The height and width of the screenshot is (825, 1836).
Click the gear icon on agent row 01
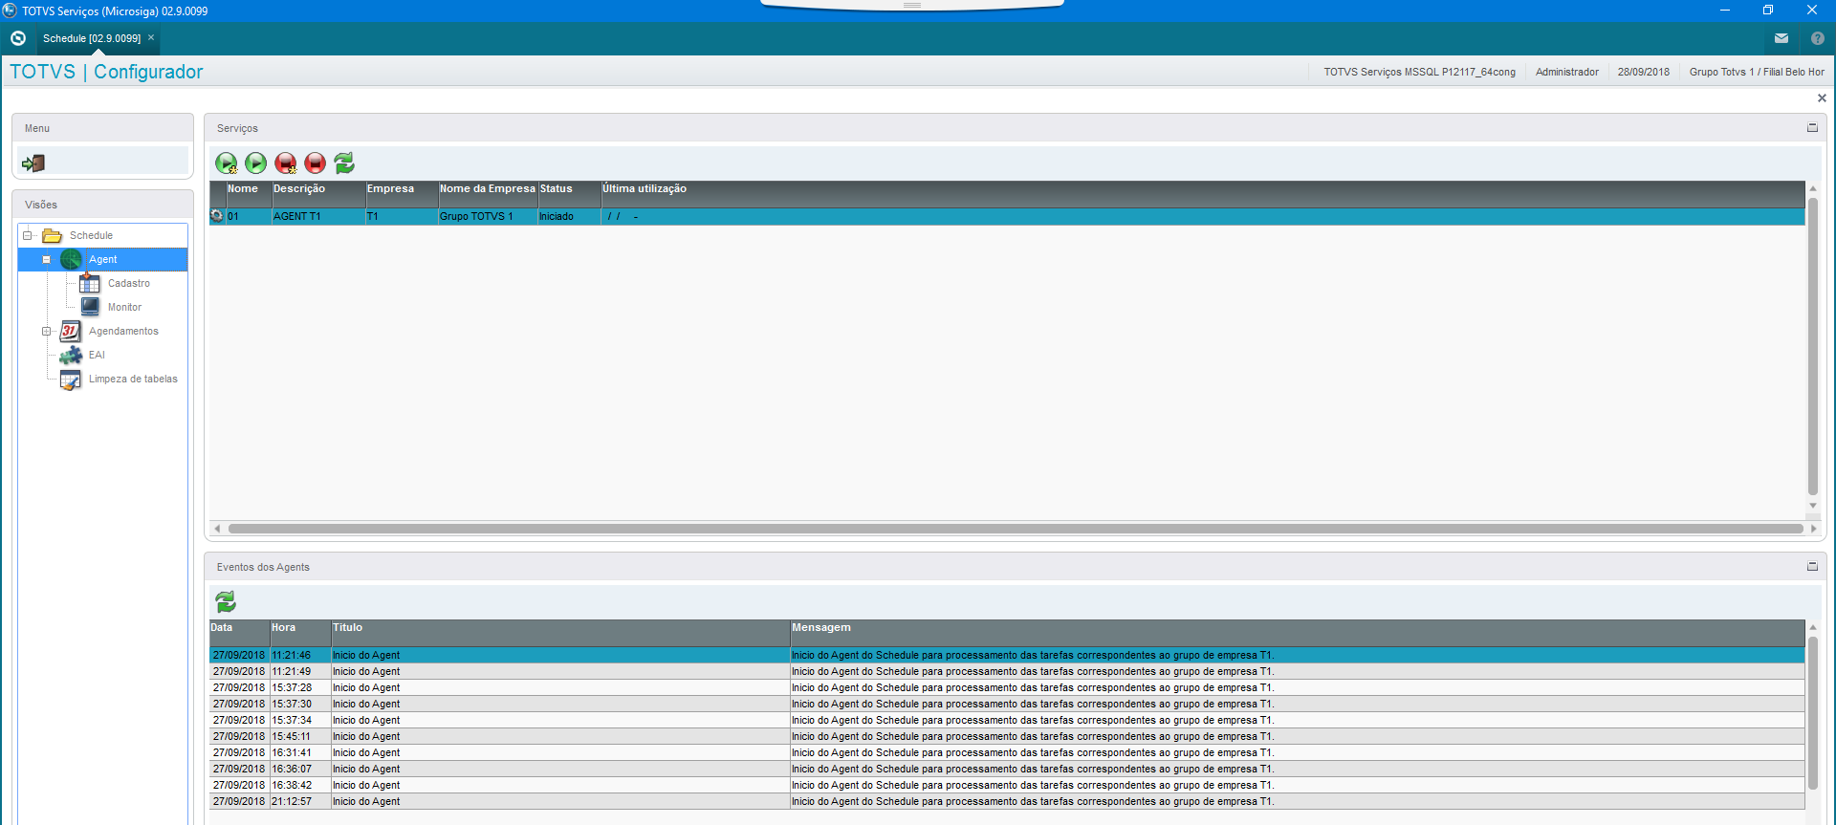[x=217, y=216]
